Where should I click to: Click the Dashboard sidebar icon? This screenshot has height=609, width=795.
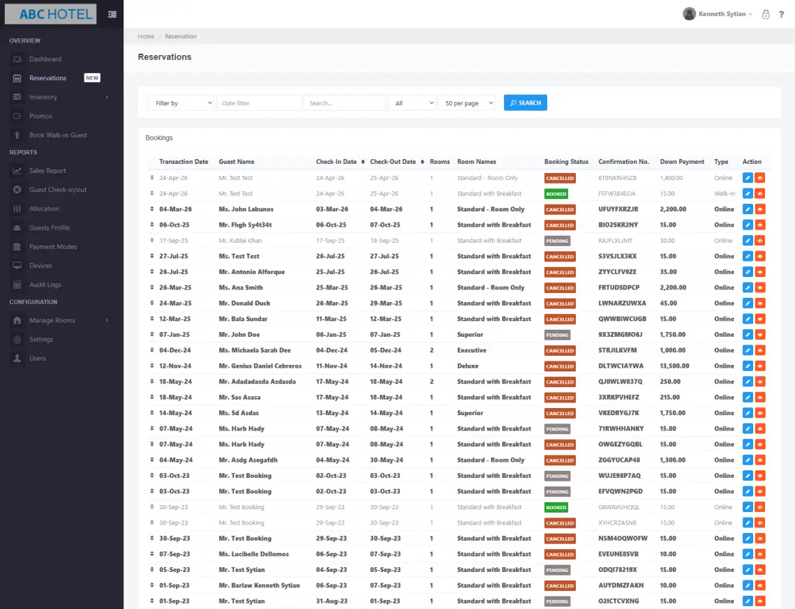click(x=17, y=59)
